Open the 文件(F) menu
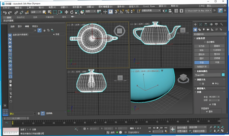 [x=6, y=8]
